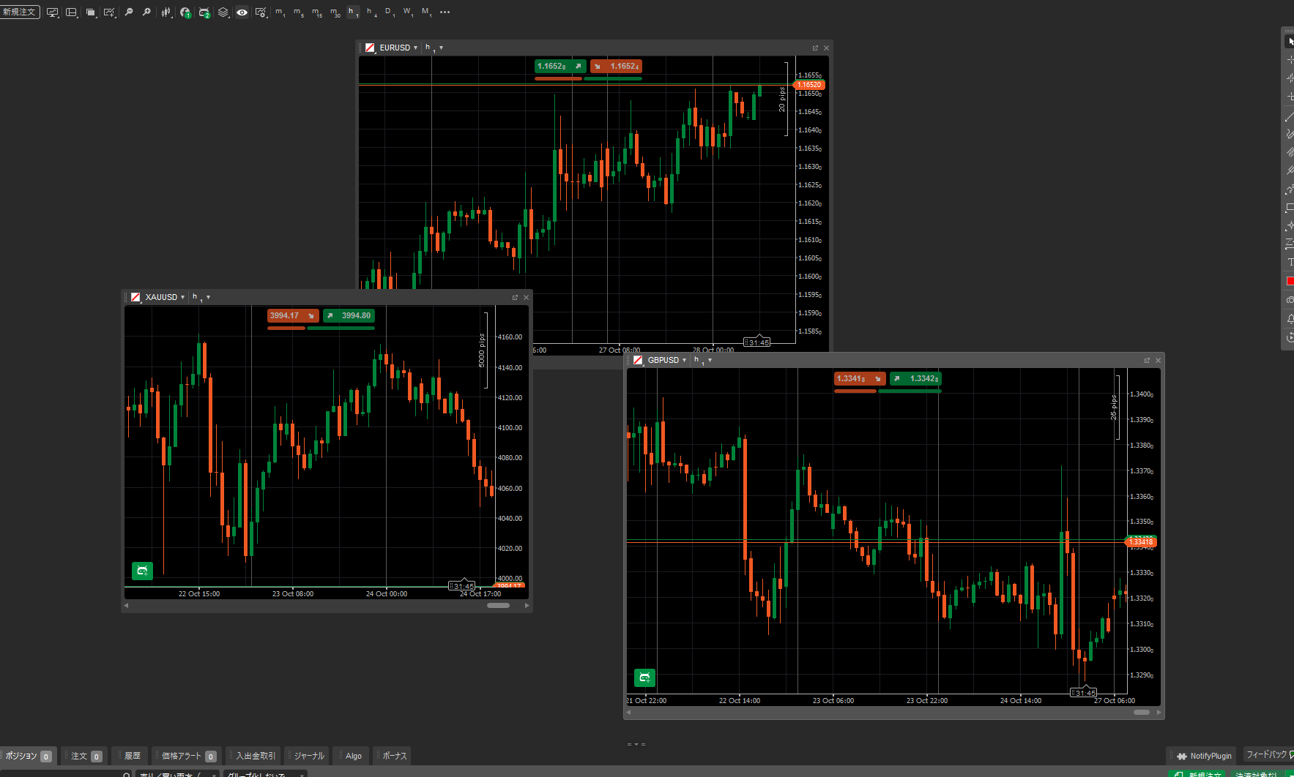Click the zoom in magnifier in toolbar
This screenshot has height=777, width=1294.
click(x=146, y=12)
